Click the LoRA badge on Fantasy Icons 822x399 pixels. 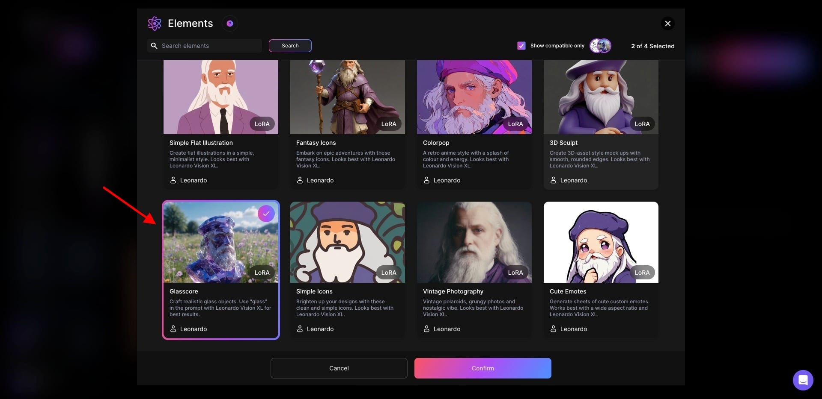click(x=389, y=124)
